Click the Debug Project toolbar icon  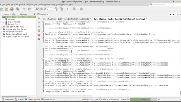pos(74,9)
